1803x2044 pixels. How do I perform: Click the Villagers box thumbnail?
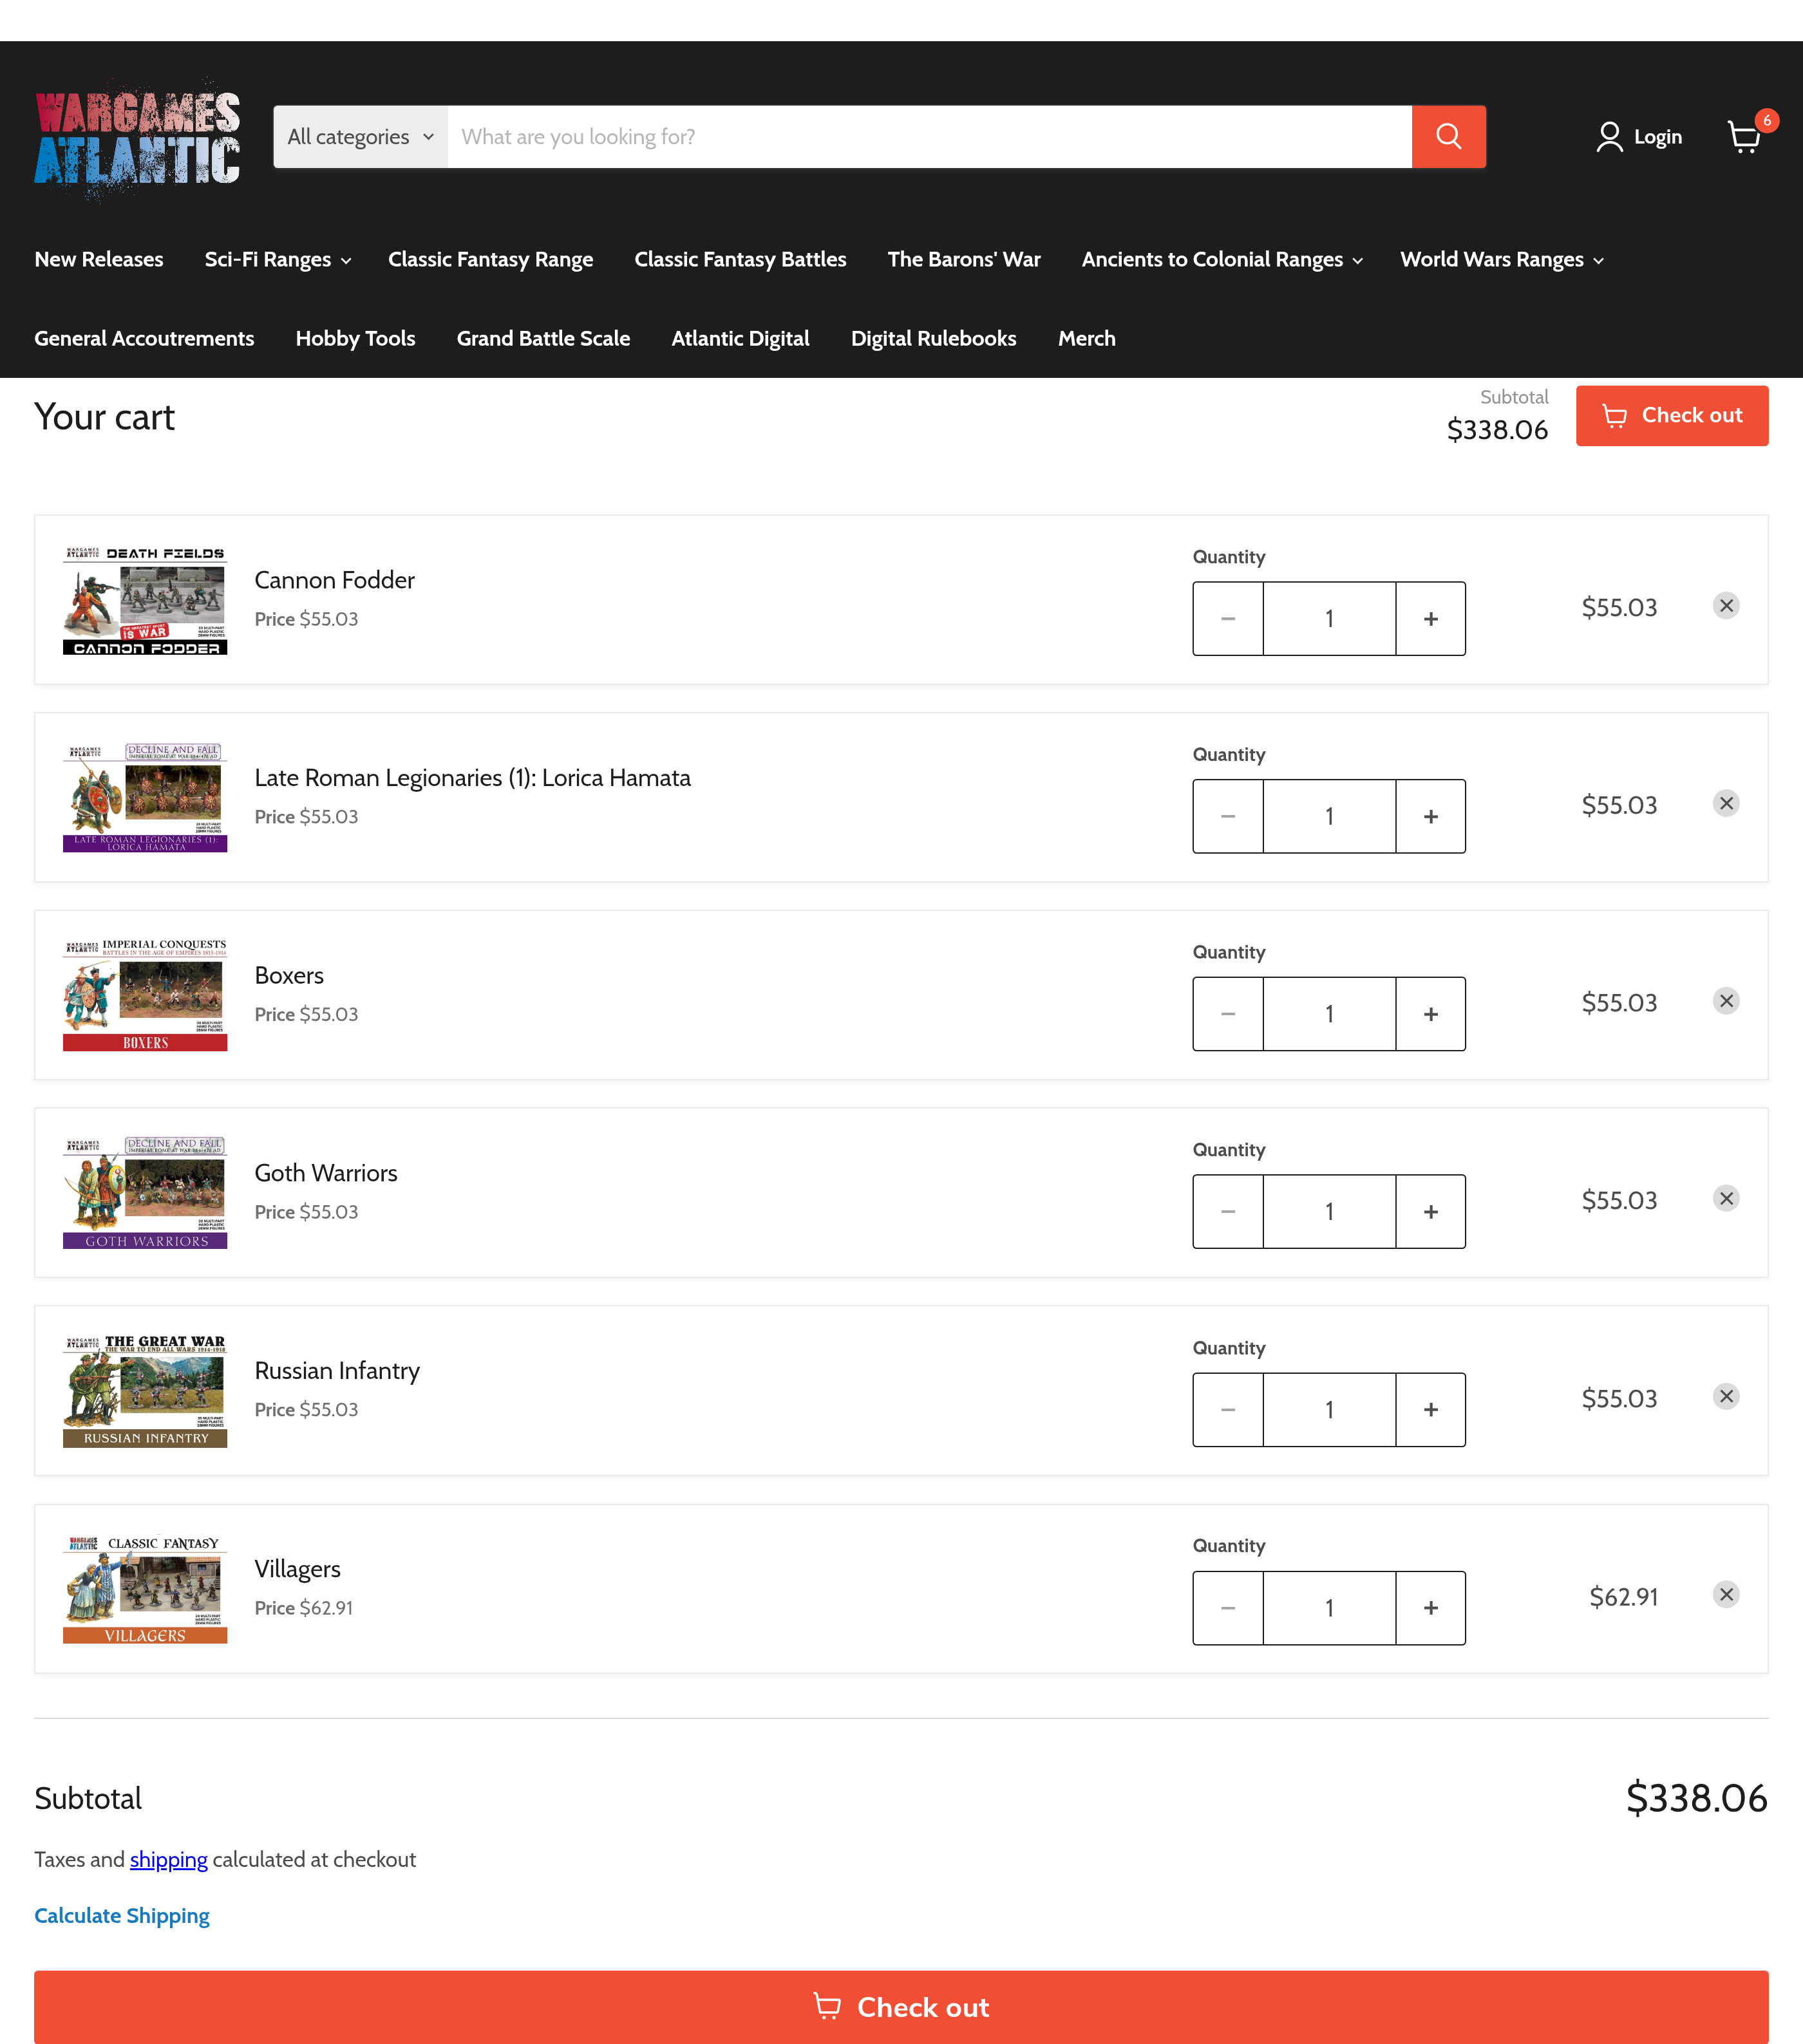145,1588
